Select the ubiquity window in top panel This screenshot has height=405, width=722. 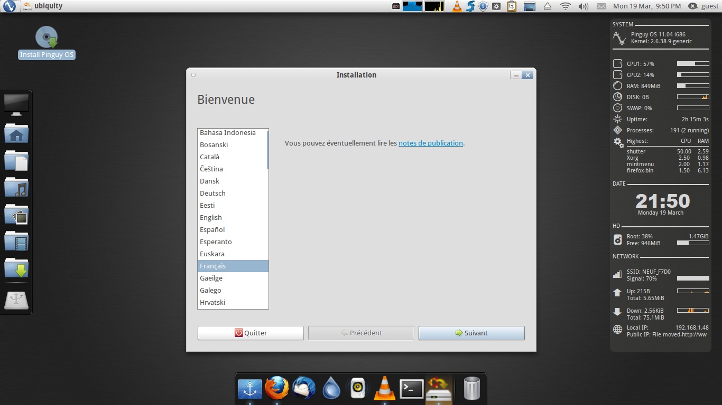(x=43, y=6)
